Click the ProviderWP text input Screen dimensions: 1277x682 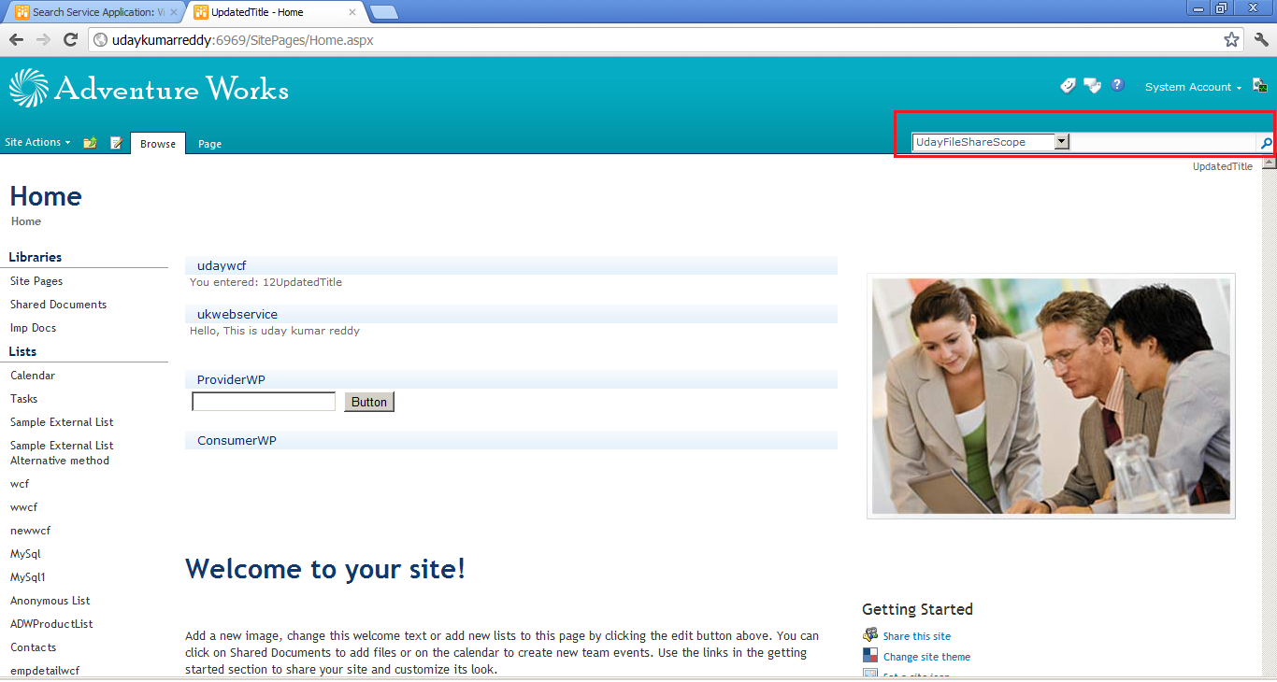[x=264, y=402]
